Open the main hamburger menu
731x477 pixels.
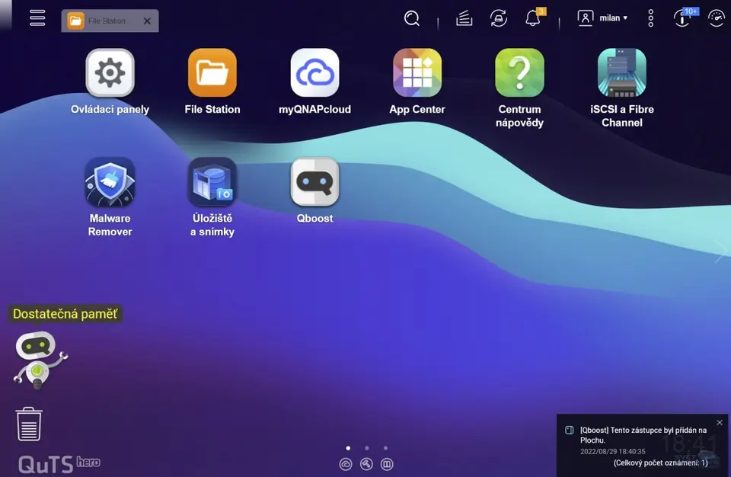[x=37, y=18]
